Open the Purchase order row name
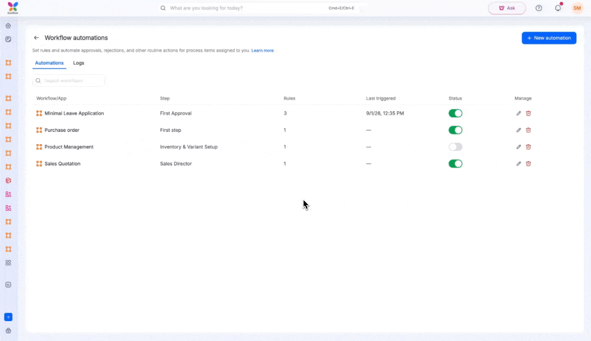 click(x=62, y=130)
